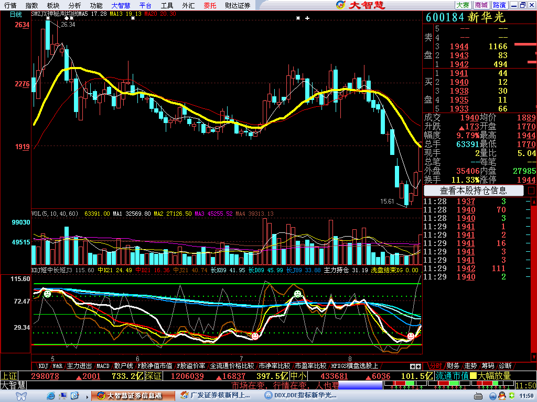The height and width of the screenshot is (402, 537).
Task: Open the 功能 menu
Action: pos(96,5)
